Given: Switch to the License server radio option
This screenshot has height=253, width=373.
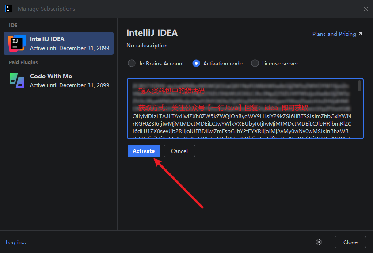Looking at the screenshot, I should coord(255,63).
